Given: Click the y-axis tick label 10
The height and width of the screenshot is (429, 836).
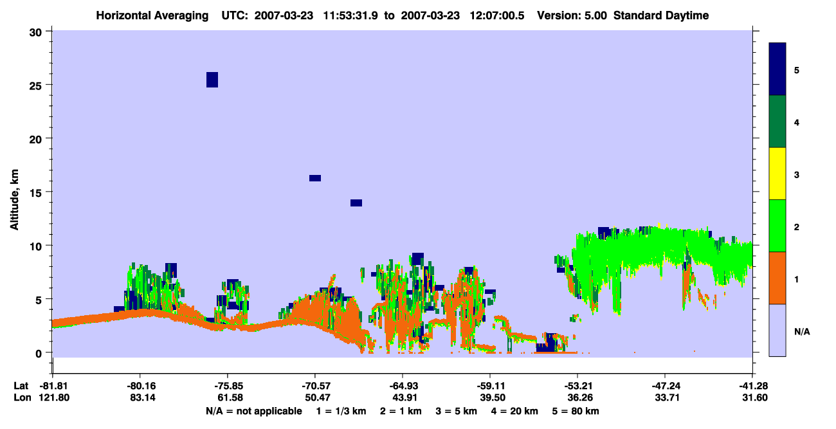Looking at the screenshot, I should pos(37,246).
